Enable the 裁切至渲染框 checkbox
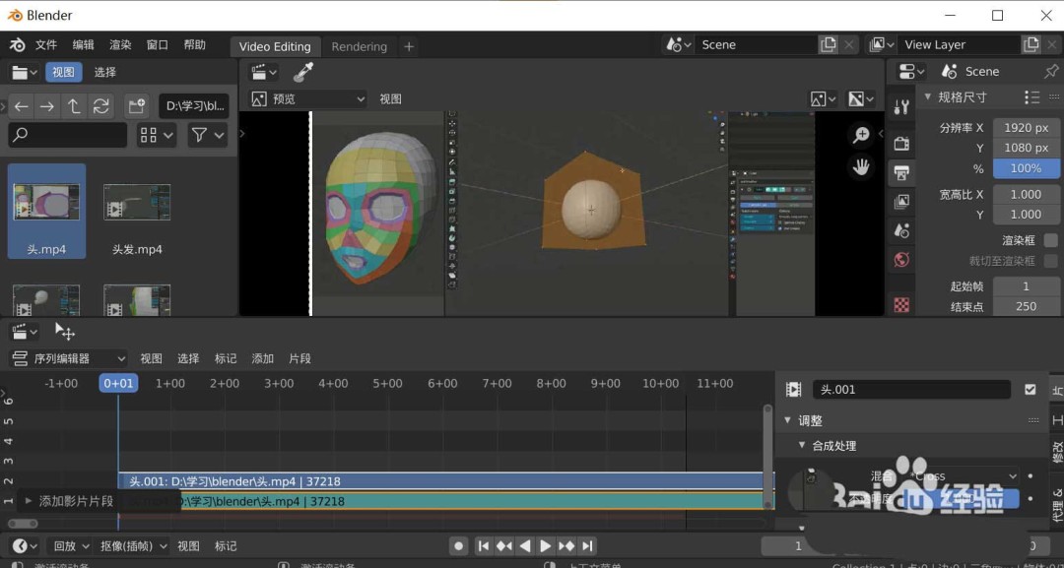 [x=1049, y=260]
